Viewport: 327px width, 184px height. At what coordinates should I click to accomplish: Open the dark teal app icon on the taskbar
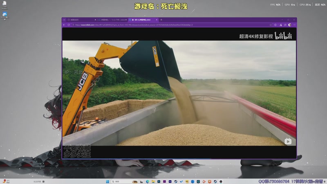coord(198,182)
